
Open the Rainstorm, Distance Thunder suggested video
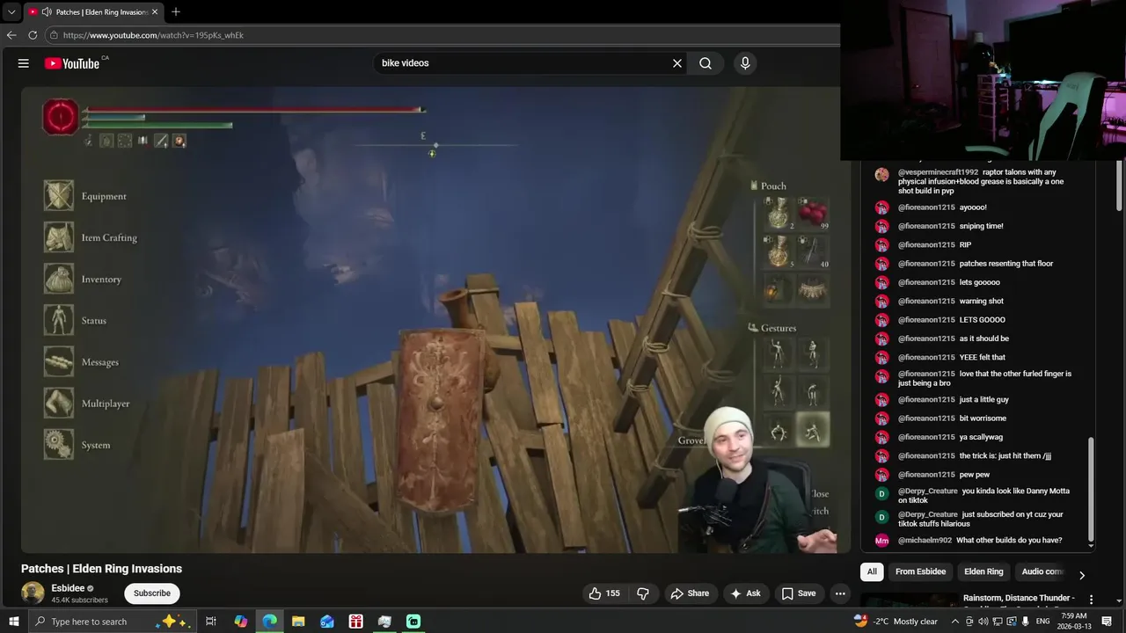pyautogui.click(x=1019, y=598)
